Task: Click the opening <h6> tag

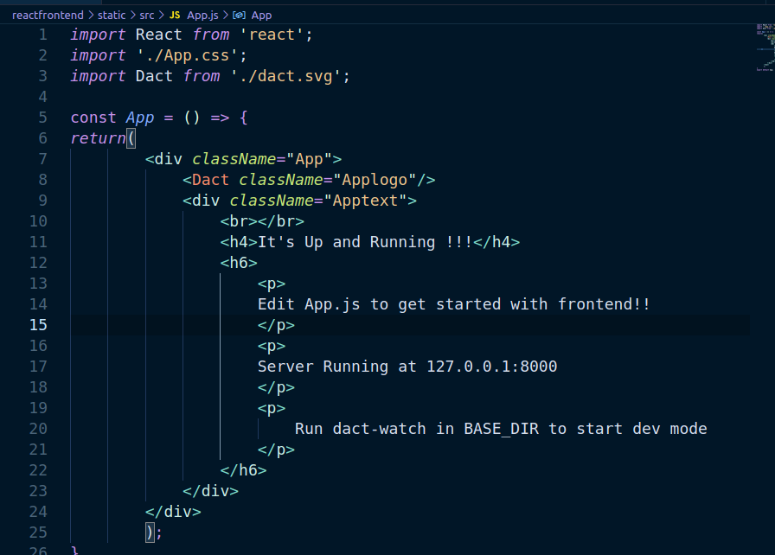Action: (x=239, y=263)
